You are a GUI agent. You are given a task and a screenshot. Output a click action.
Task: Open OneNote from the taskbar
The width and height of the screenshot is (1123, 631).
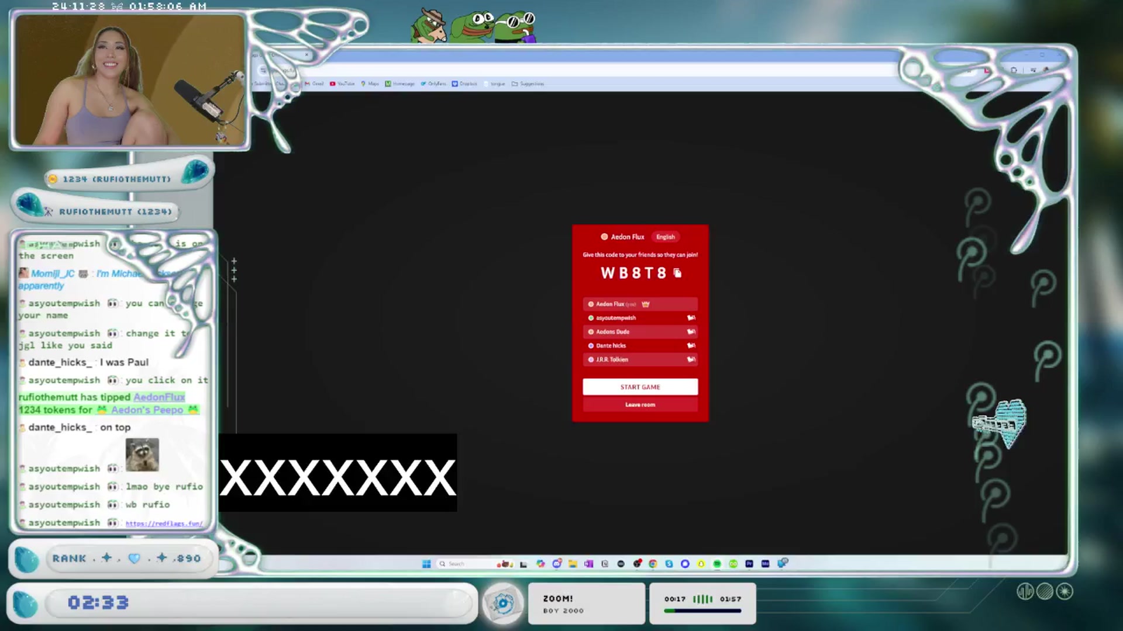588,564
